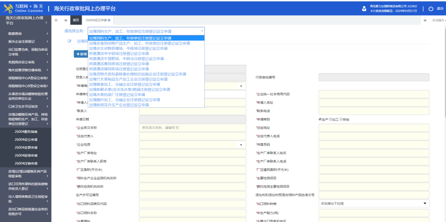Click the 年生产能力(吨) input field
446x222 pixels.
(x=374, y=213)
